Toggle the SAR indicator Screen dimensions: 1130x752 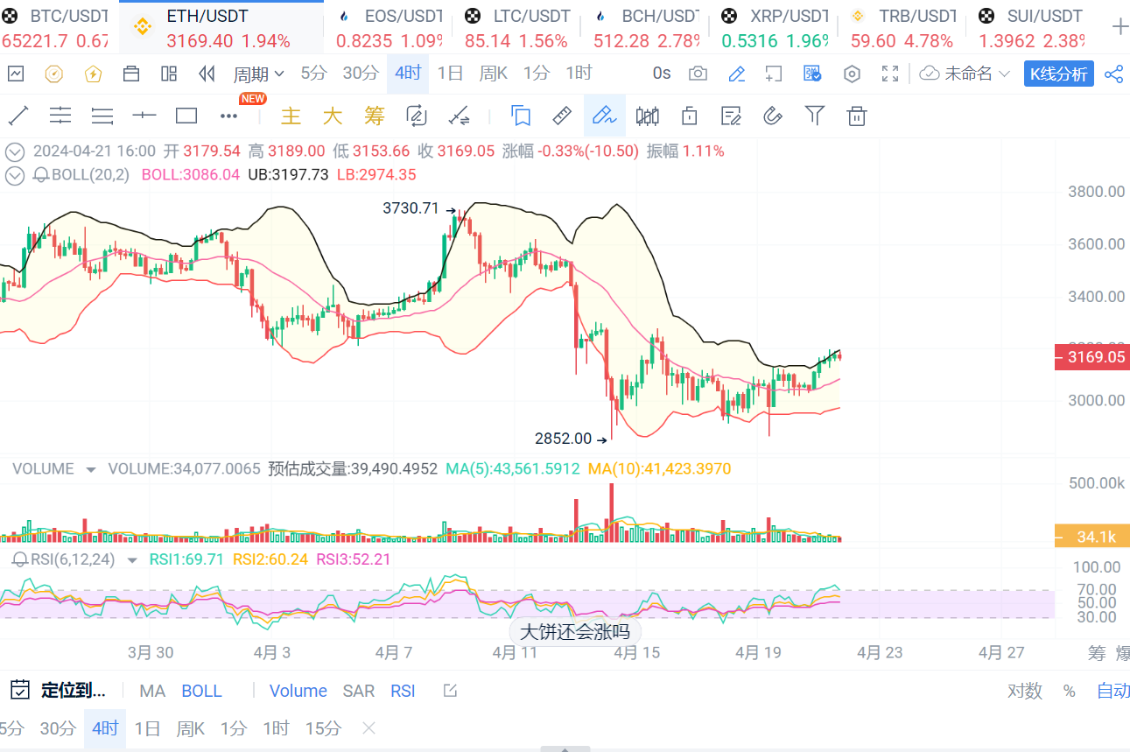359,691
